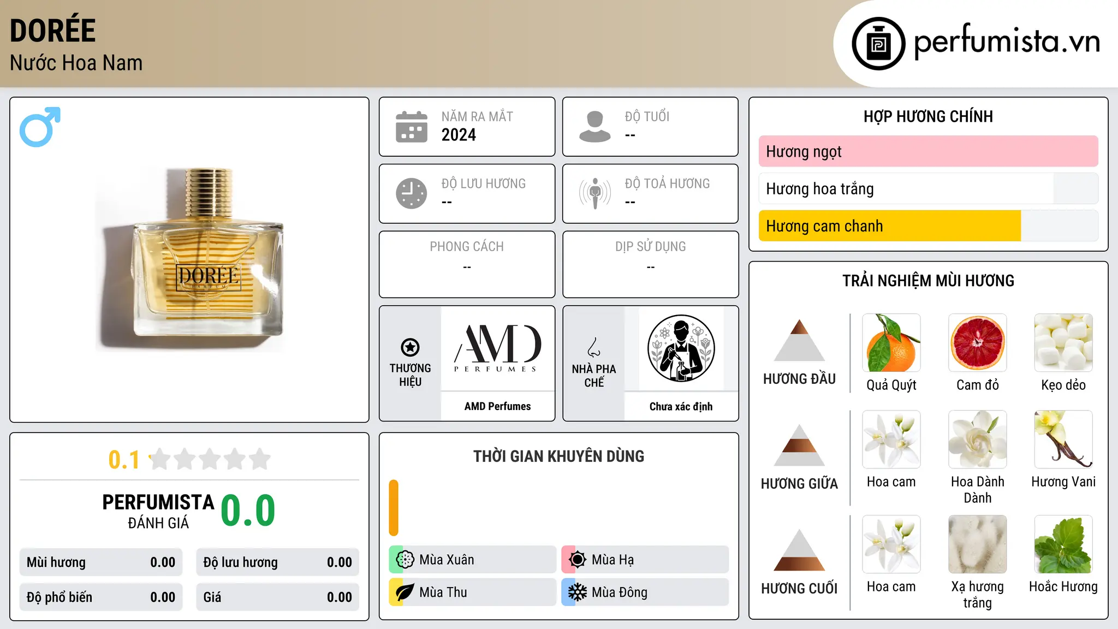Image resolution: width=1118 pixels, height=629 pixels.
Task: Click the release year value 2024
Action: click(459, 135)
